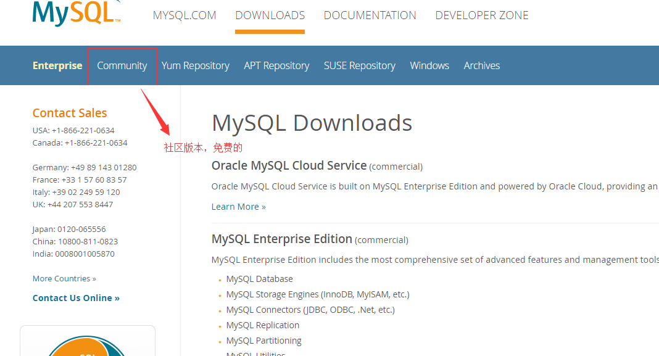
Task: Go to DOCUMENTATION in the top navigation
Action: coord(370,15)
